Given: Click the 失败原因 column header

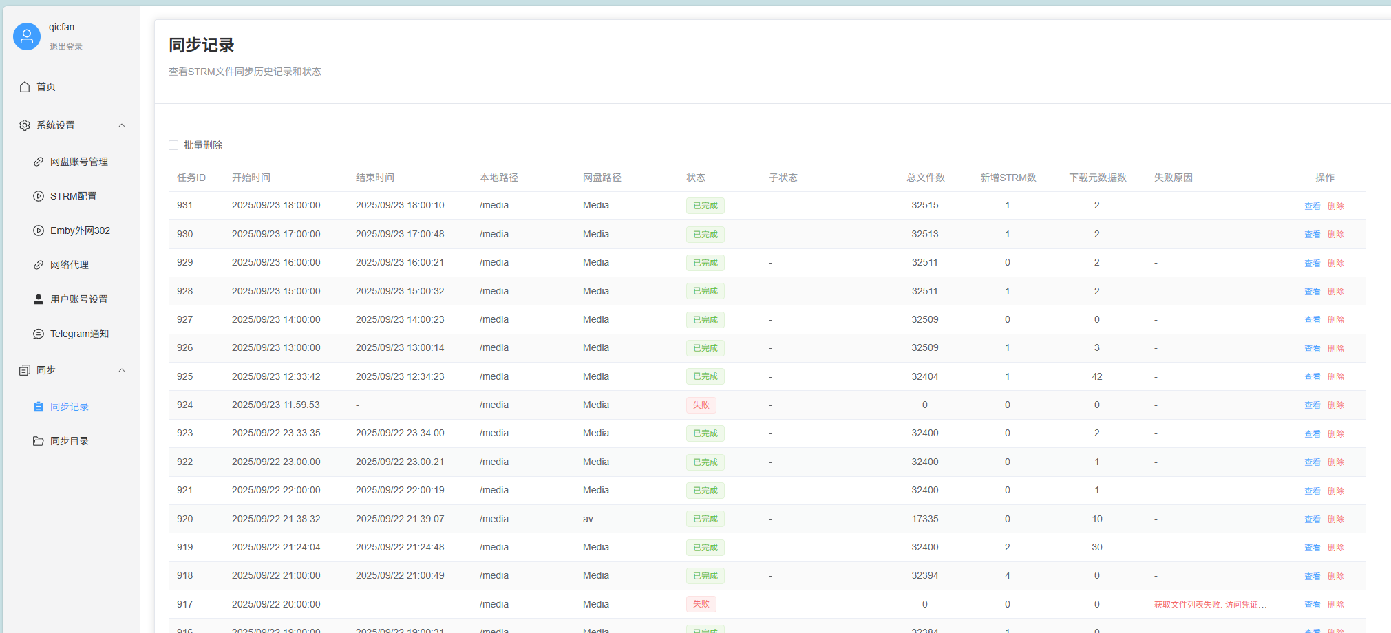Looking at the screenshot, I should coord(1174,178).
